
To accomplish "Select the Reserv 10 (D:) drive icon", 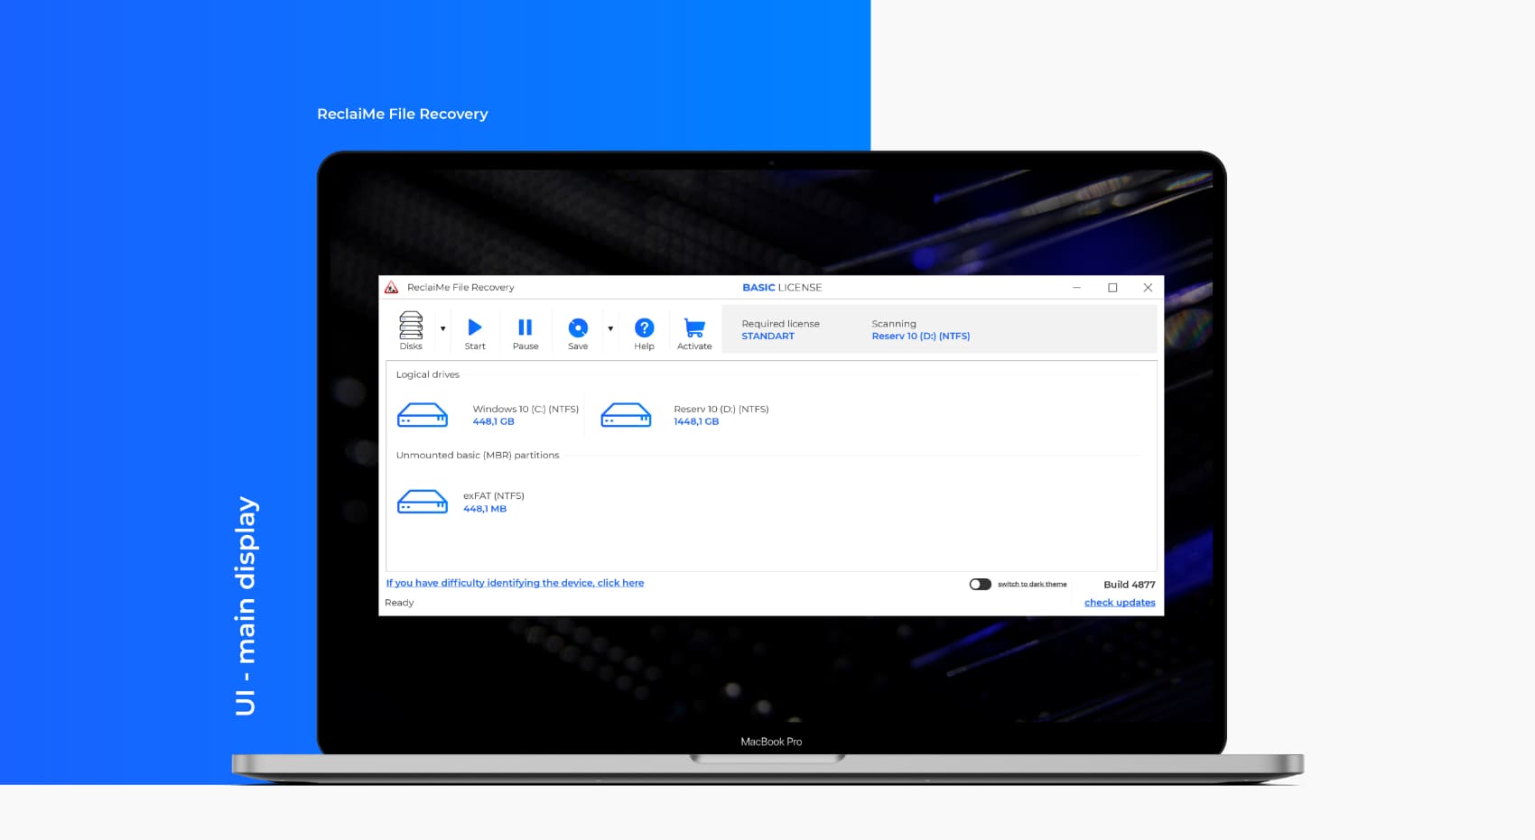I will (626, 415).
